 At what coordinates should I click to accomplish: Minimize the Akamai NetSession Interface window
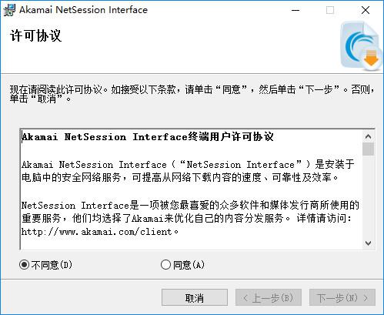(x=296, y=10)
